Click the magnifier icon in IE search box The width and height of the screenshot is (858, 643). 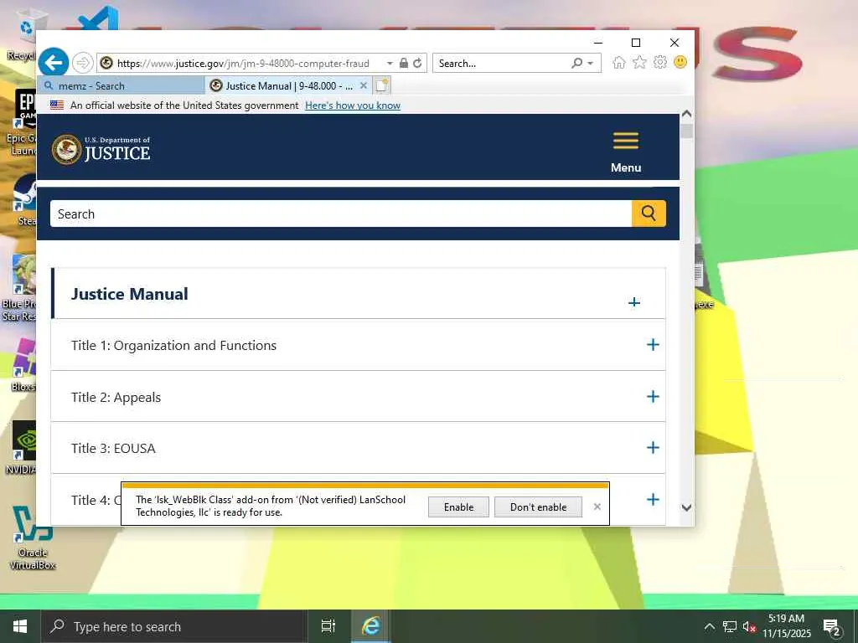point(576,63)
